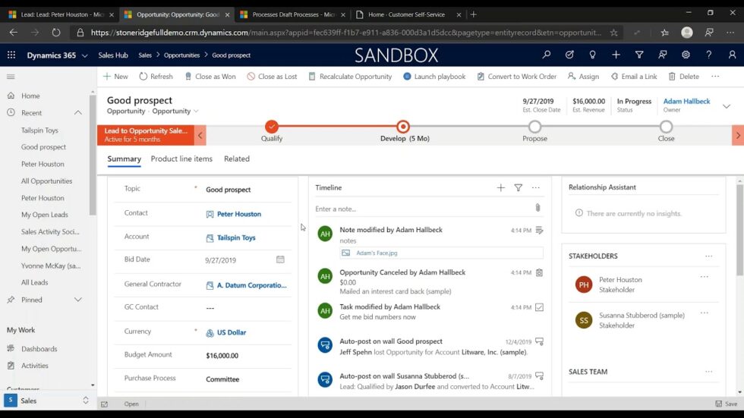The height and width of the screenshot is (418, 744).
Task: Select the Develop stage circle
Action: point(403,127)
